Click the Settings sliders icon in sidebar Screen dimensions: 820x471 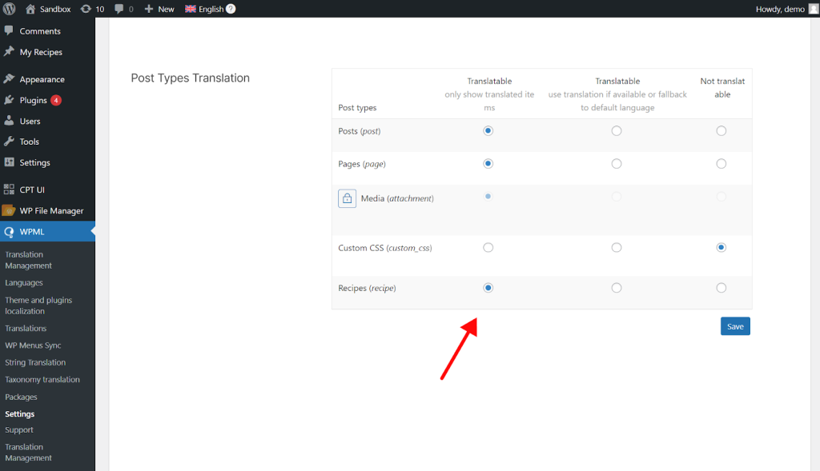coord(9,162)
